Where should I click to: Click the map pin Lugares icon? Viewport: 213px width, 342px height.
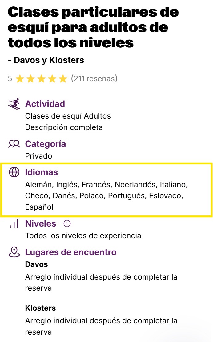pyautogui.click(x=14, y=252)
